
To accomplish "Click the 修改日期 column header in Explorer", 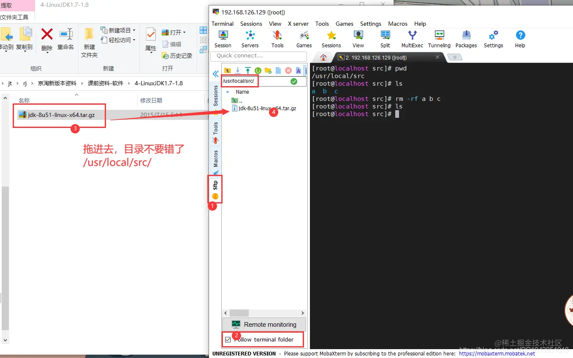I will [x=151, y=100].
